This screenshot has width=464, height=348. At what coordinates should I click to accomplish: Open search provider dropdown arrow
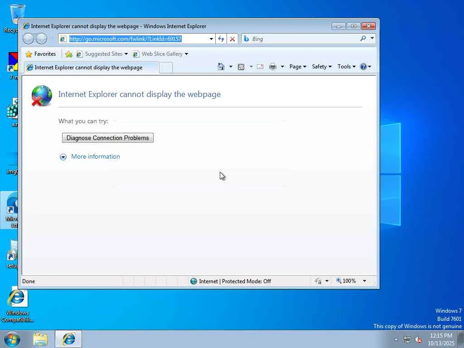click(372, 39)
